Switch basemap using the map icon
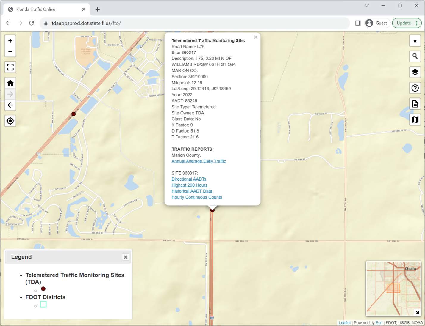The height and width of the screenshot is (326, 425). [415, 119]
